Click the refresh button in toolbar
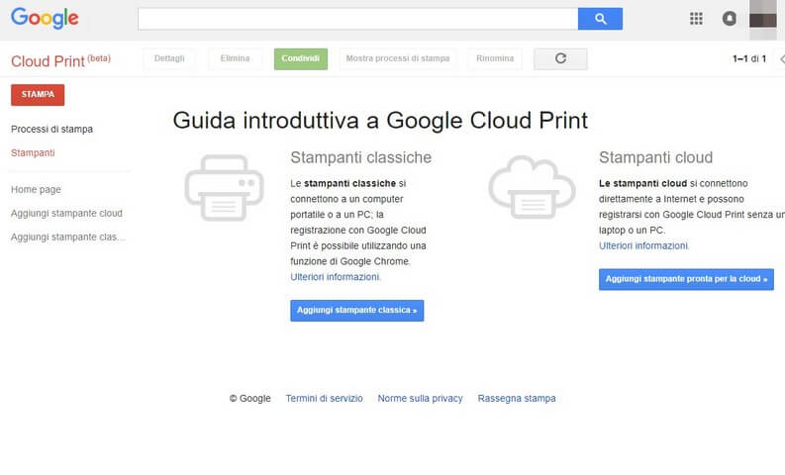Image resolution: width=785 pixels, height=475 pixels. tap(560, 58)
